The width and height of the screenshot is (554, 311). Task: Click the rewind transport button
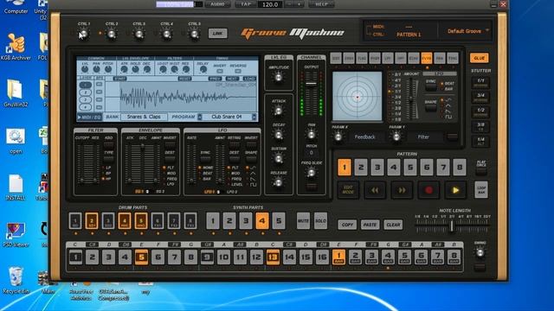375,190
